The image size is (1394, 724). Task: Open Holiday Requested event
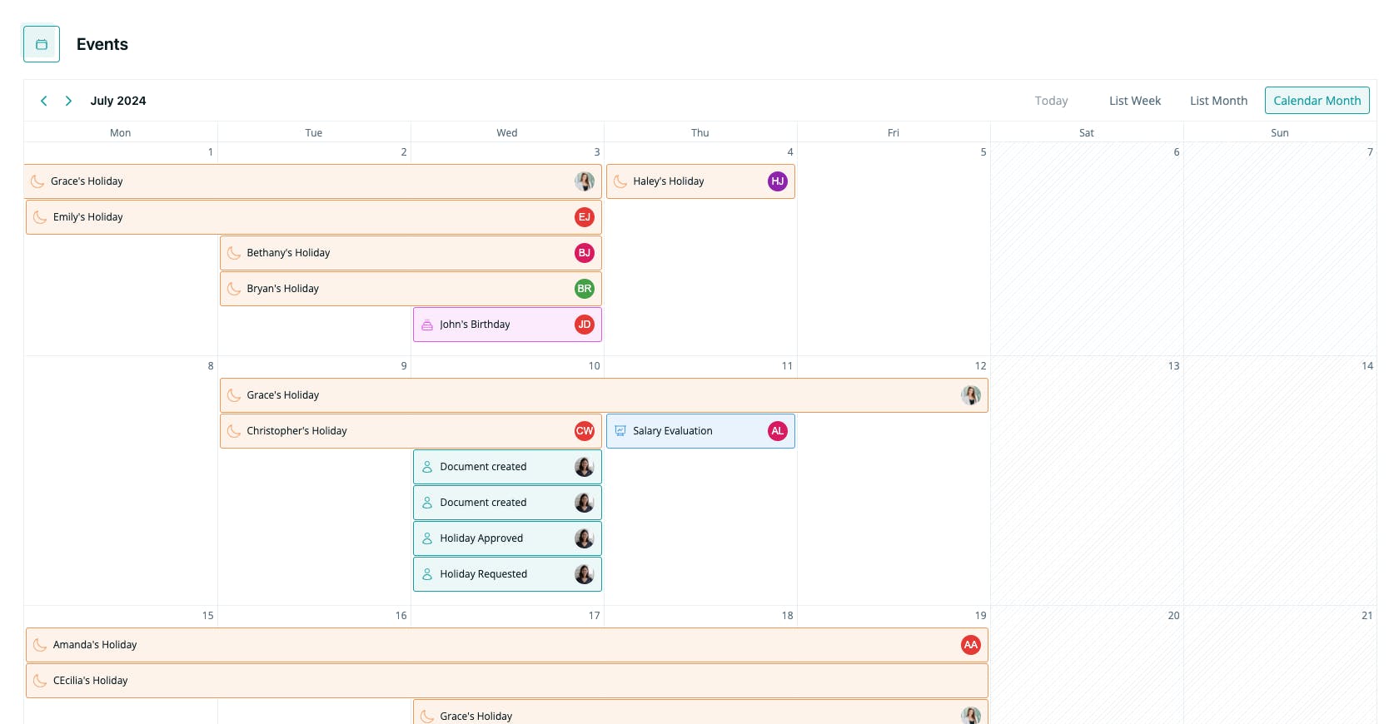coord(507,574)
